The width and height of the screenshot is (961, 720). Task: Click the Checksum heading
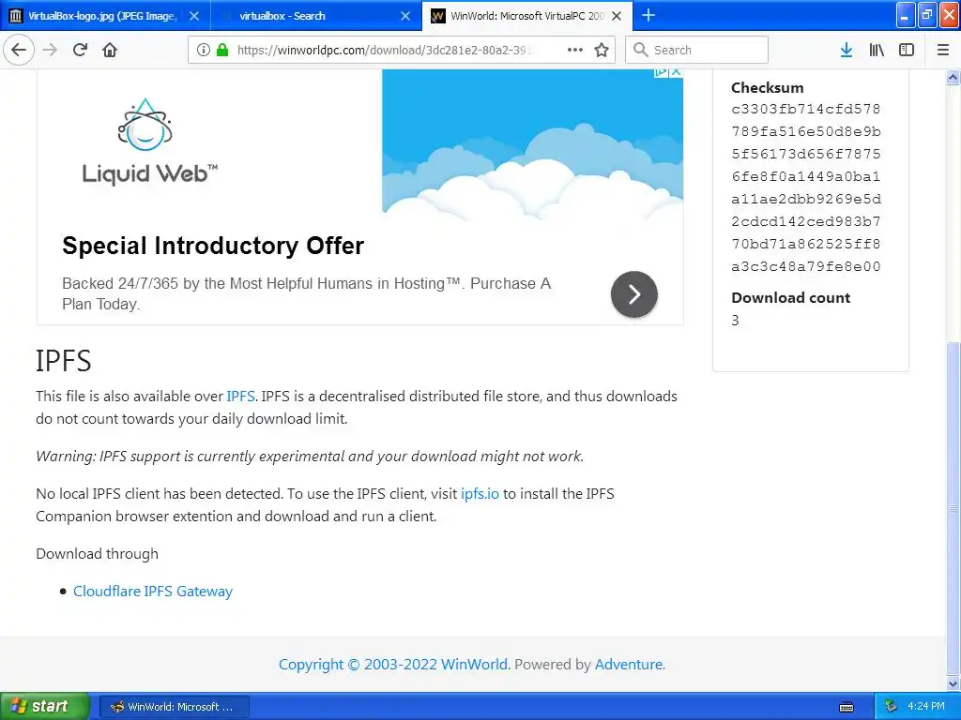pyautogui.click(x=768, y=87)
